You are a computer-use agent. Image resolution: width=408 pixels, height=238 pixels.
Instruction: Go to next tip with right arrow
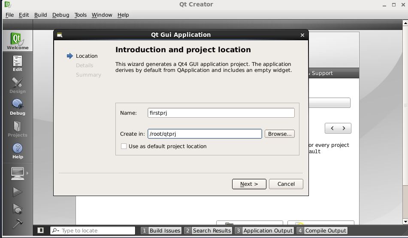point(344,128)
